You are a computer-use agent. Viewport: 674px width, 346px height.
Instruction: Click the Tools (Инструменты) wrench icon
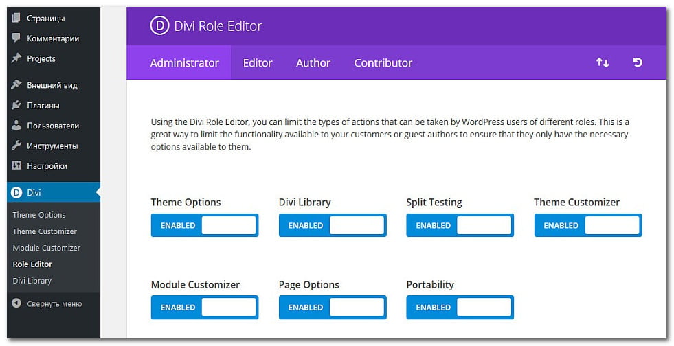pyautogui.click(x=16, y=146)
